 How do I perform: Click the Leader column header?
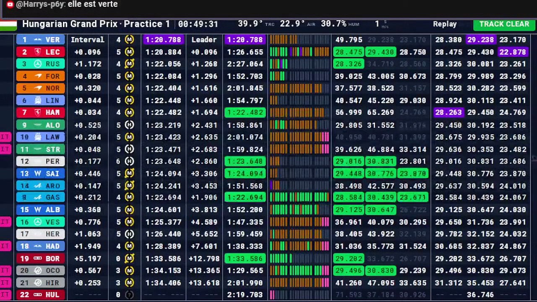[204, 40]
